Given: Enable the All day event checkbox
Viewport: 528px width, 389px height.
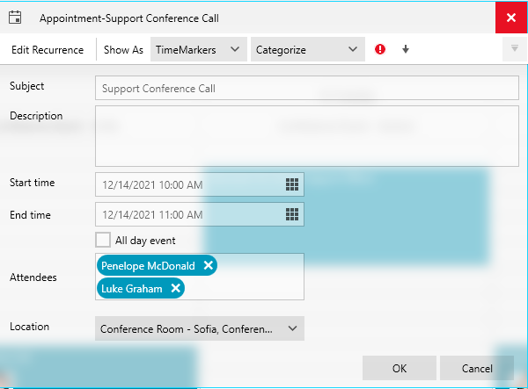Looking at the screenshot, I should click(x=103, y=240).
